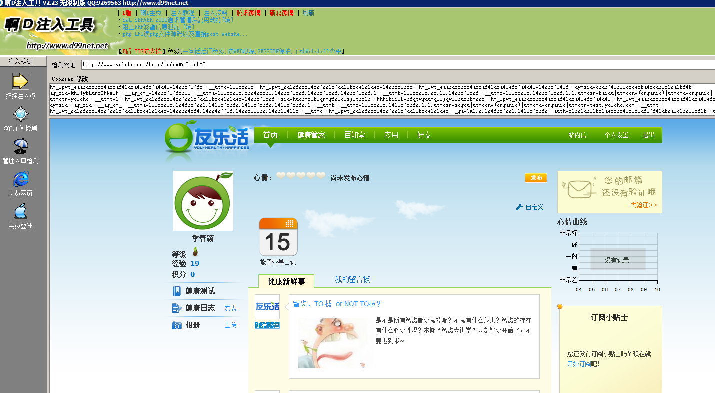Click the 健康日志 document icon
This screenshot has height=393, width=715.
tap(176, 308)
